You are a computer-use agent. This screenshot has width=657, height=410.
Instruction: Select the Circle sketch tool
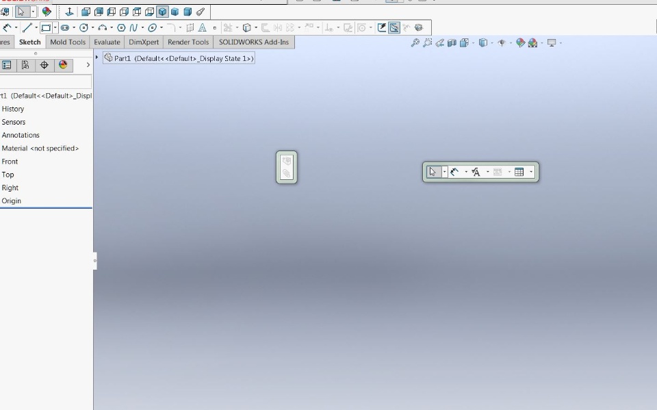click(x=83, y=27)
